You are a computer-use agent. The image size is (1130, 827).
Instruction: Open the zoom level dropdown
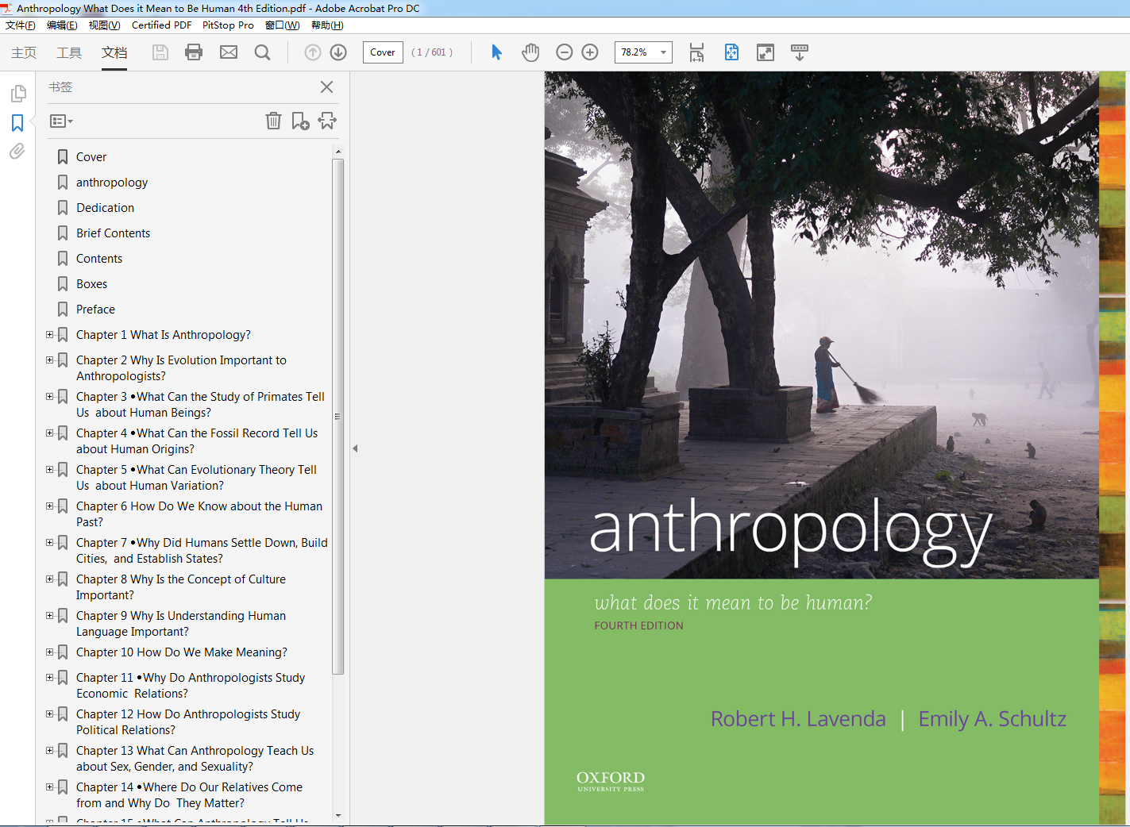click(663, 52)
